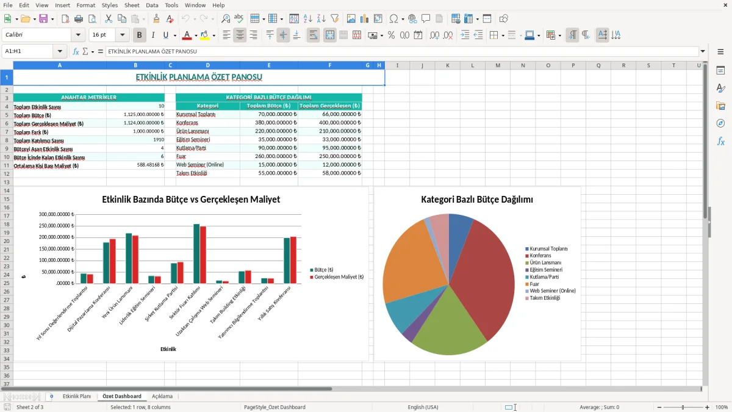Switch to Etkinlik Planı sheet tab

pos(76,397)
